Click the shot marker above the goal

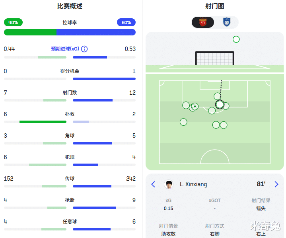click(236, 39)
